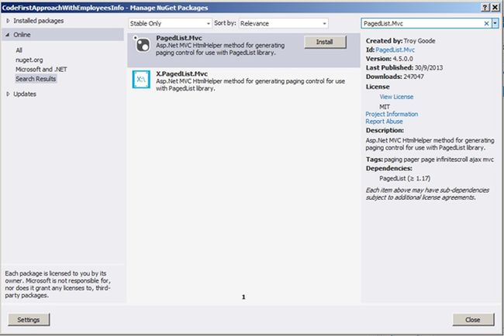Select the All source under Online
Viewport: 504px width, 336px height.
pyautogui.click(x=19, y=50)
